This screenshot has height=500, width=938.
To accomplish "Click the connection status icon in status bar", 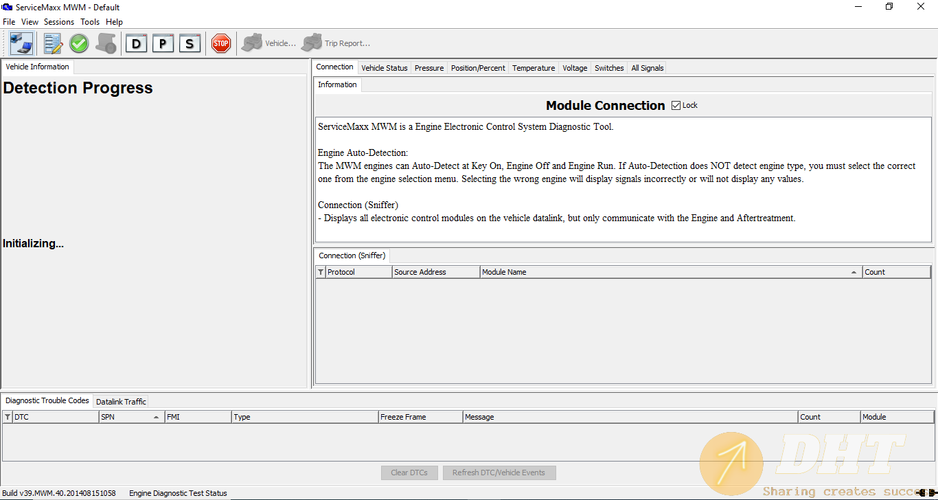I will pos(926,492).
